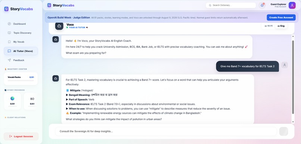Click the Voco robot avatar in chat header
The width and height of the screenshot is (301, 144).
(59, 26)
